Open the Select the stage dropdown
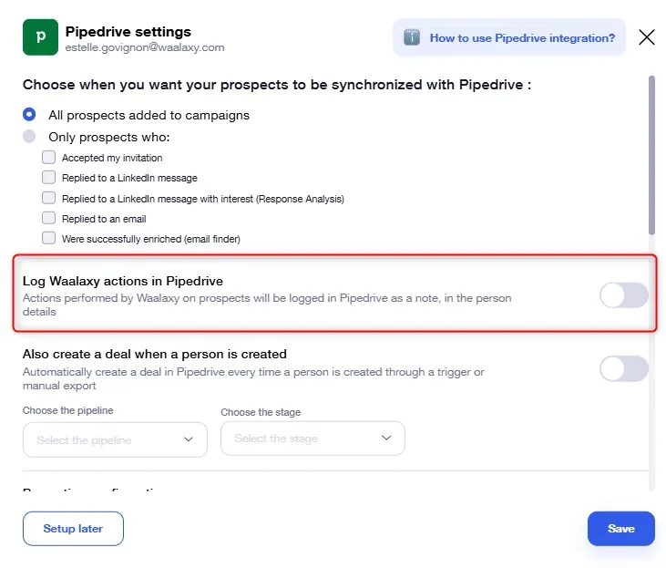Viewport: 666px width, 568px height. tap(313, 439)
